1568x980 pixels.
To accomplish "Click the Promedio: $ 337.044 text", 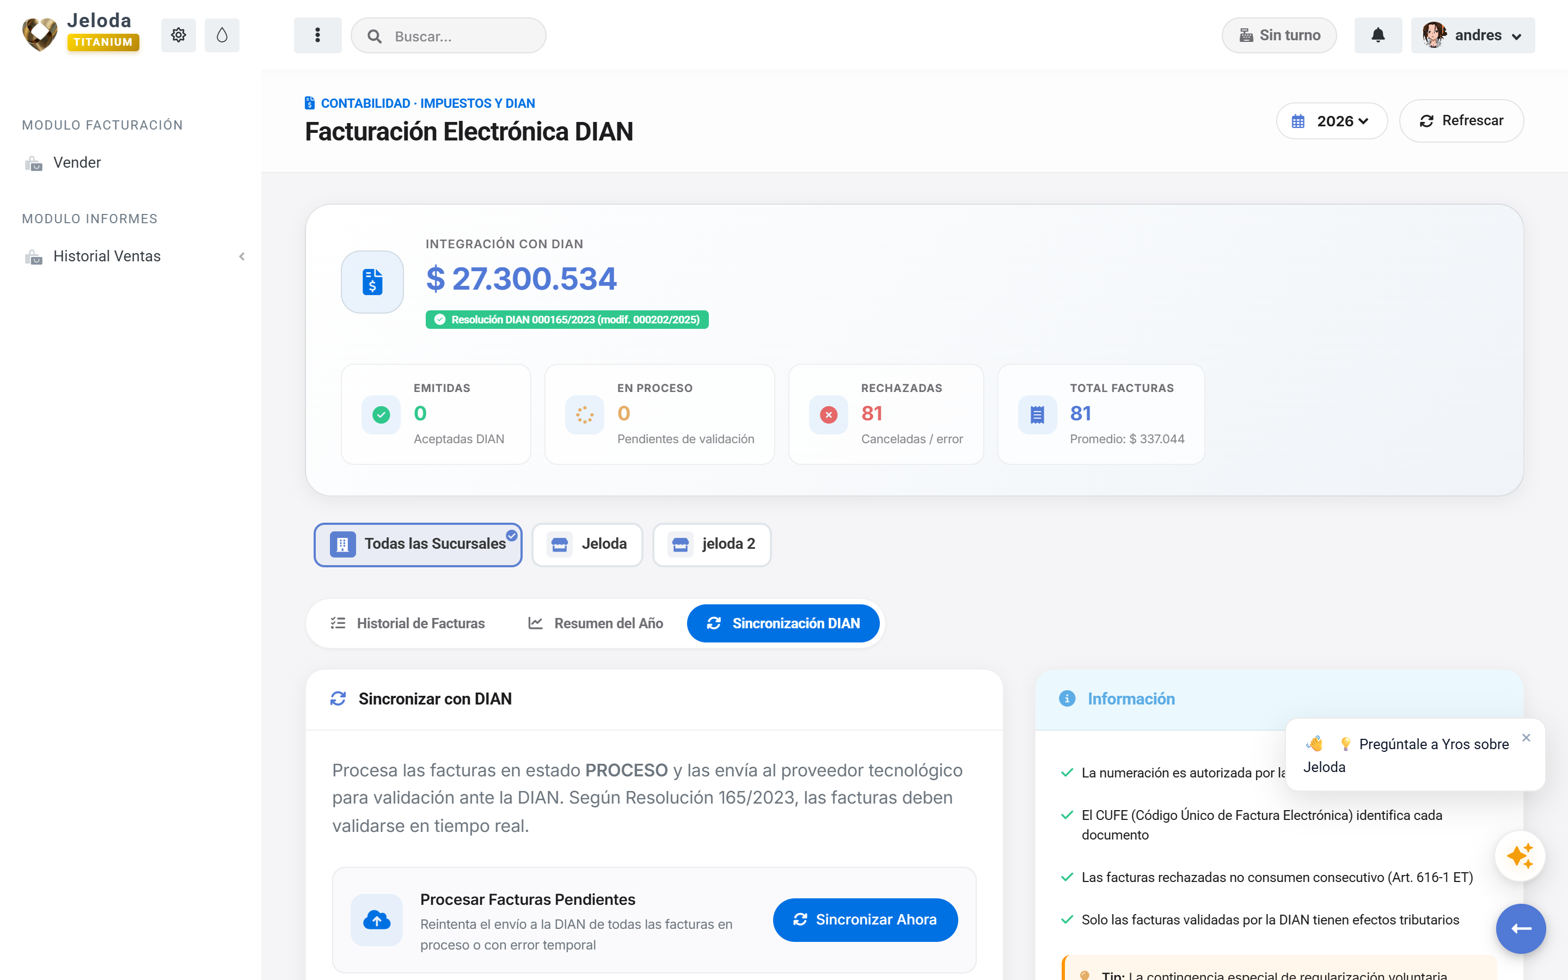I will [1127, 439].
